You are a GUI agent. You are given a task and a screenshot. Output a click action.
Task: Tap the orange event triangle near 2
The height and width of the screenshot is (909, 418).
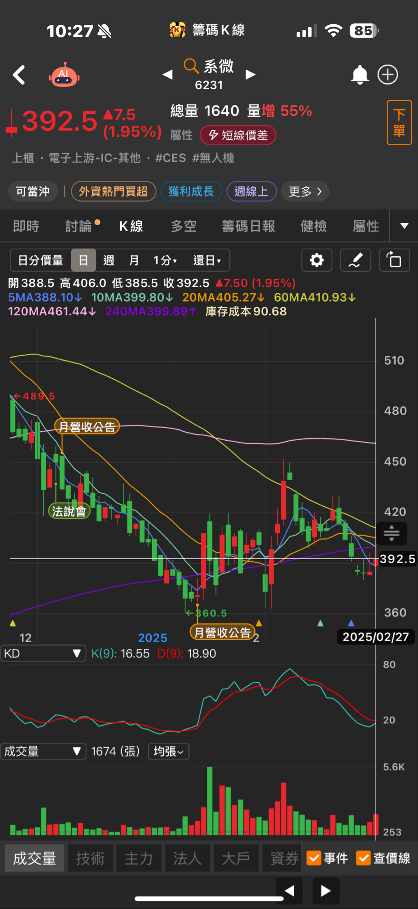click(259, 623)
